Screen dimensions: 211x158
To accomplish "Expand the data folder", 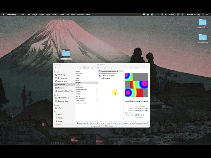I will tap(97, 80).
